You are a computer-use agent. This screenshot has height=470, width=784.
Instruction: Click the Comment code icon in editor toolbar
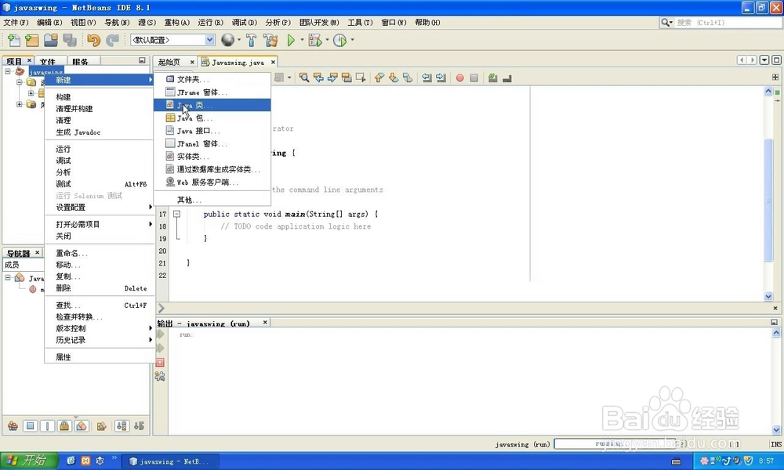[x=492, y=78]
